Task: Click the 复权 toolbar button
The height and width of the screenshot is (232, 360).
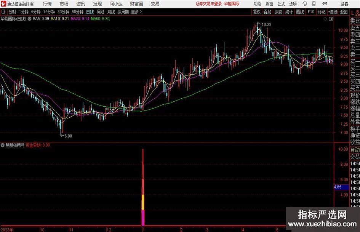Action: click(x=257, y=12)
